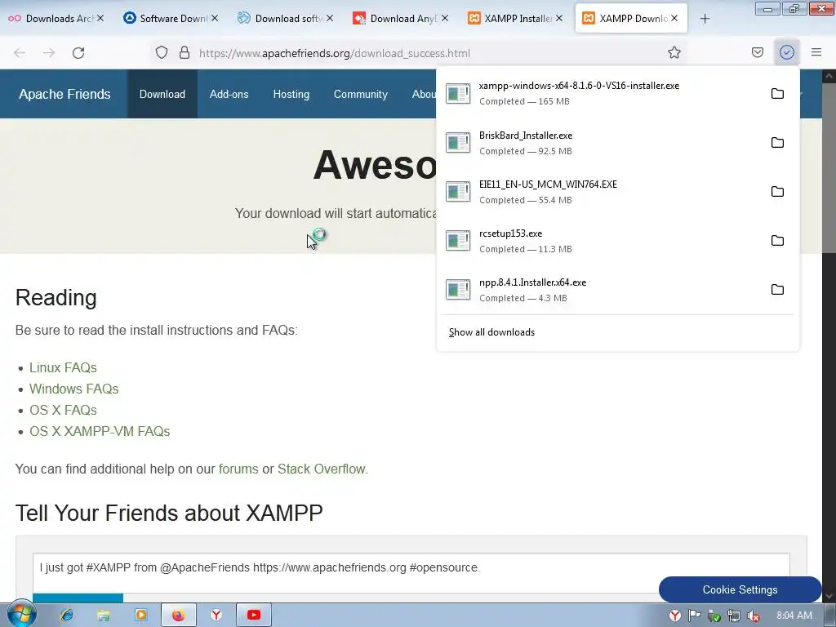Toggle the downloads panel toolbar button
The width and height of the screenshot is (836, 627).
tap(787, 52)
